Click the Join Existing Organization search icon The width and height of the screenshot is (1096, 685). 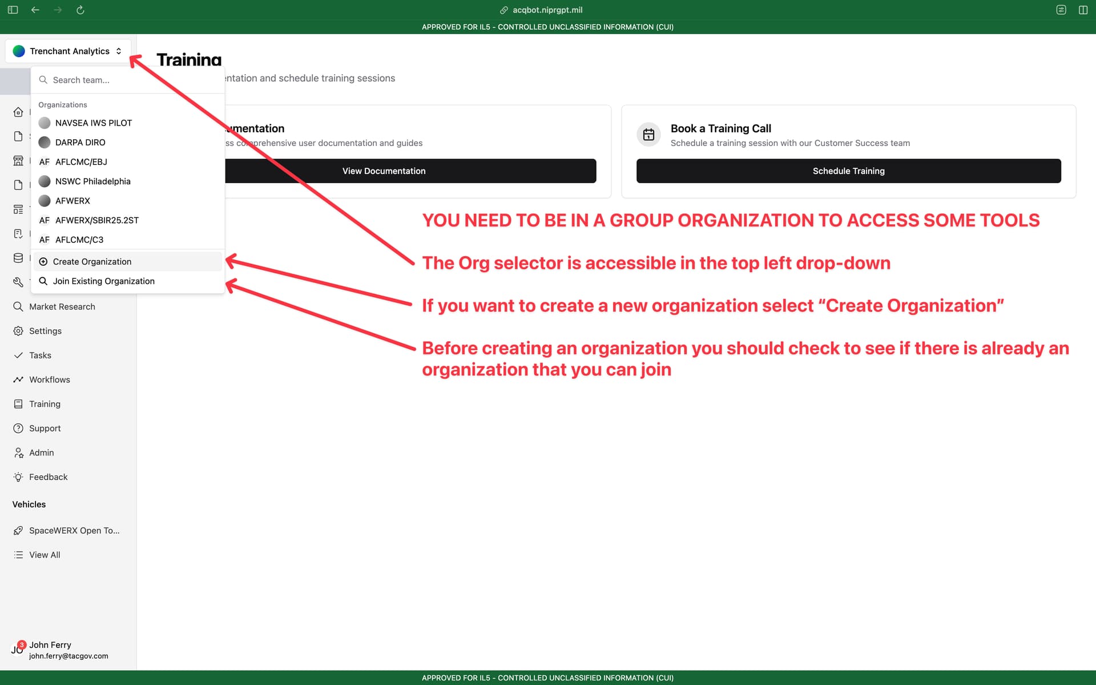point(43,281)
